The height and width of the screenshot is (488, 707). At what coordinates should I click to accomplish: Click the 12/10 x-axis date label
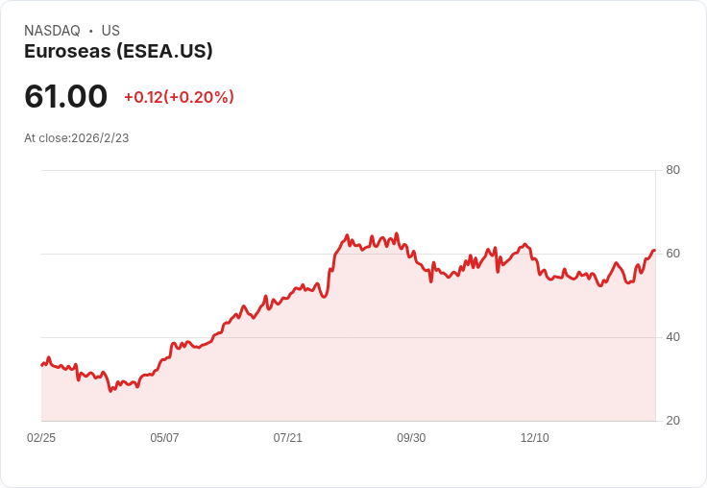(x=535, y=438)
